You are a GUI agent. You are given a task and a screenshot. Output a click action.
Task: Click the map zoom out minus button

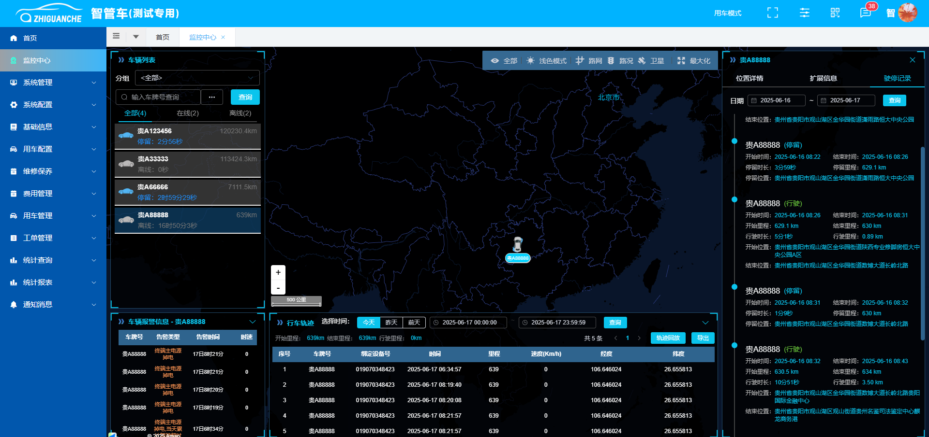pyautogui.click(x=278, y=288)
